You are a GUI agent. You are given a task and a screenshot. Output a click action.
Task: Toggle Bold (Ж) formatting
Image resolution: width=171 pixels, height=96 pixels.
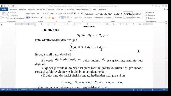click(27, 18)
